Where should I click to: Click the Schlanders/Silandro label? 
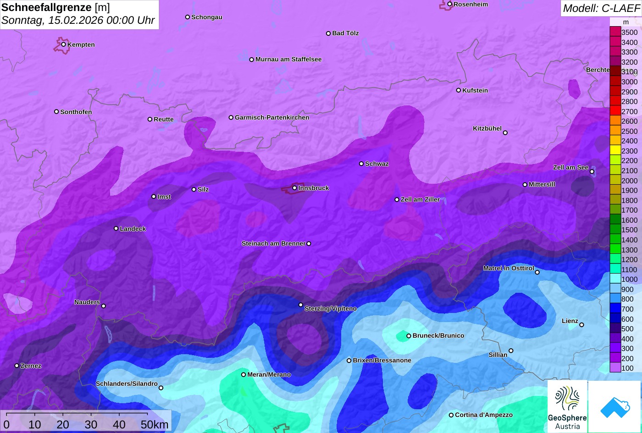[x=127, y=384]
